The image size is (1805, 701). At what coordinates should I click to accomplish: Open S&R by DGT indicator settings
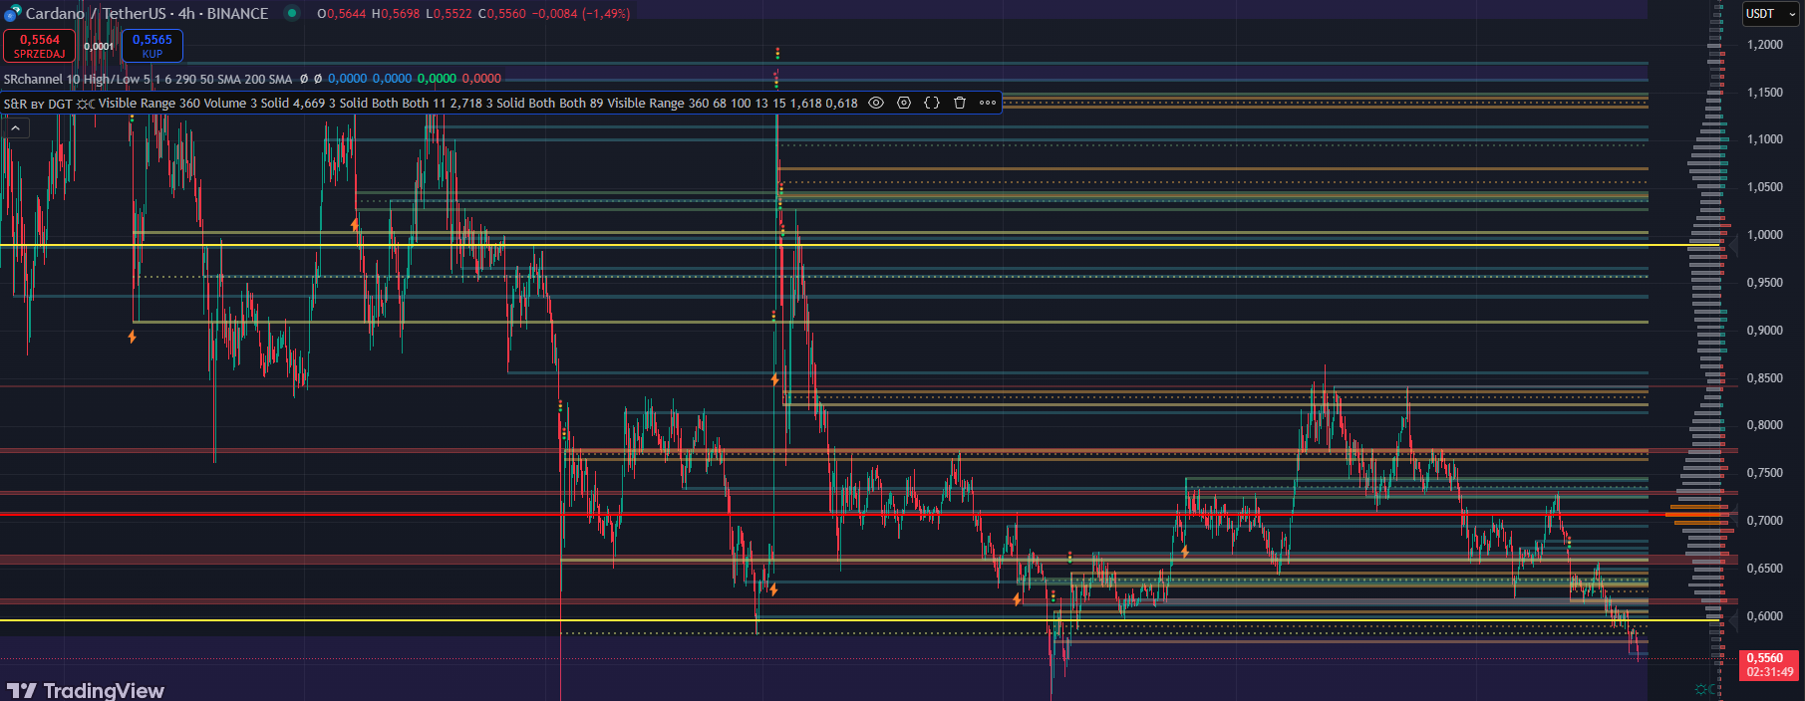coord(904,103)
